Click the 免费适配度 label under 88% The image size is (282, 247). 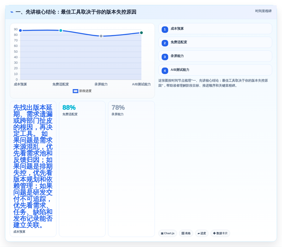70,114
